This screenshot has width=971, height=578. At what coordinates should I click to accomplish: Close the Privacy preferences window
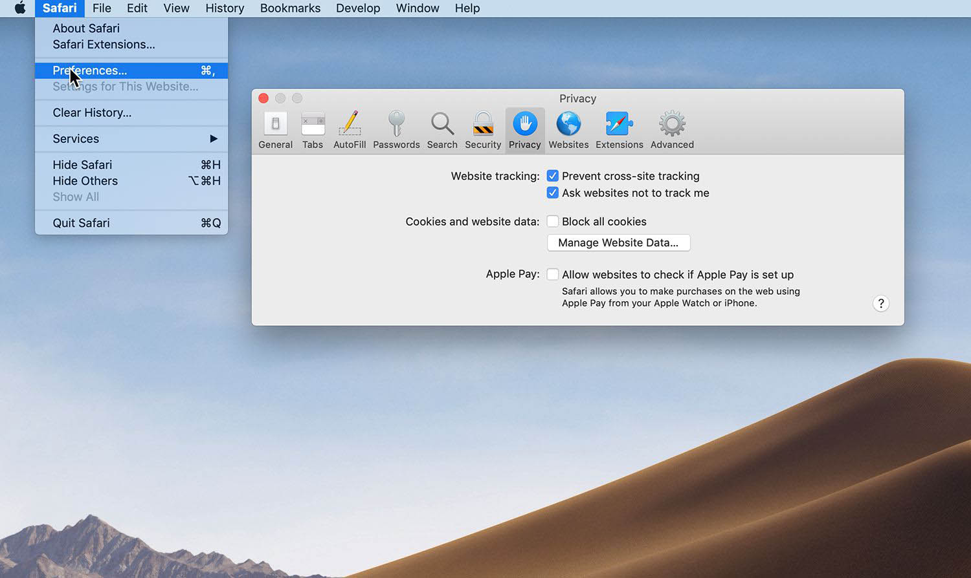click(x=263, y=98)
